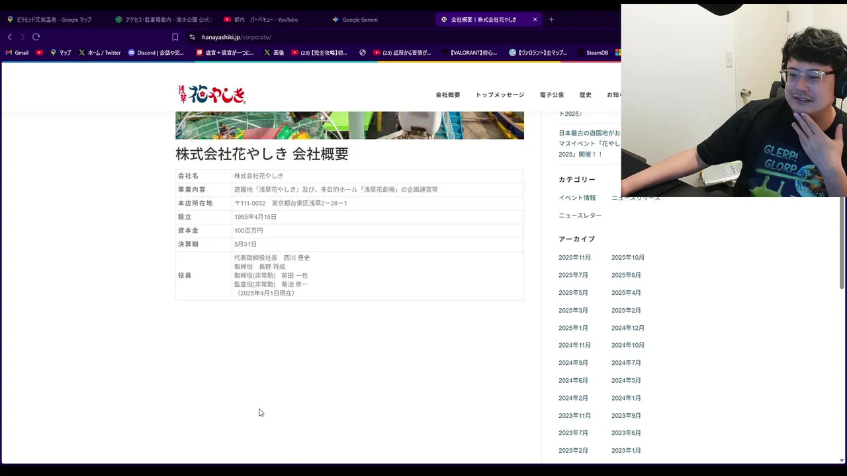Open the 2024年12月 archive link
The height and width of the screenshot is (476, 847).
click(628, 328)
